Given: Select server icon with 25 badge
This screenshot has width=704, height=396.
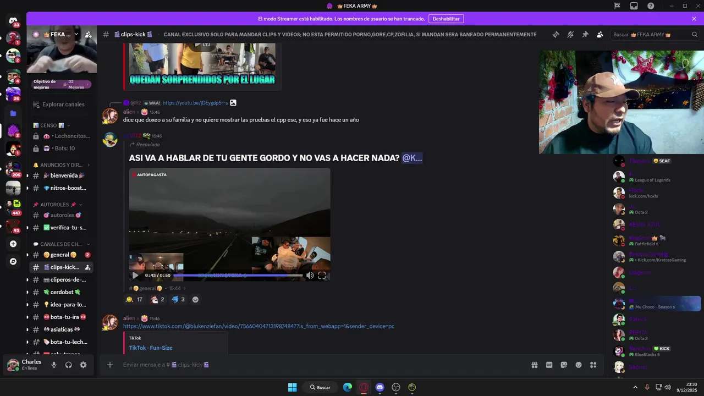Looking at the screenshot, I should pyautogui.click(x=13, y=94).
